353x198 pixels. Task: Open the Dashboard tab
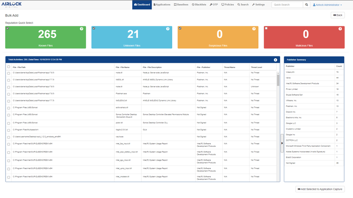(x=142, y=5)
